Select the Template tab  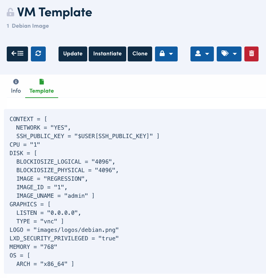click(x=41, y=91)
